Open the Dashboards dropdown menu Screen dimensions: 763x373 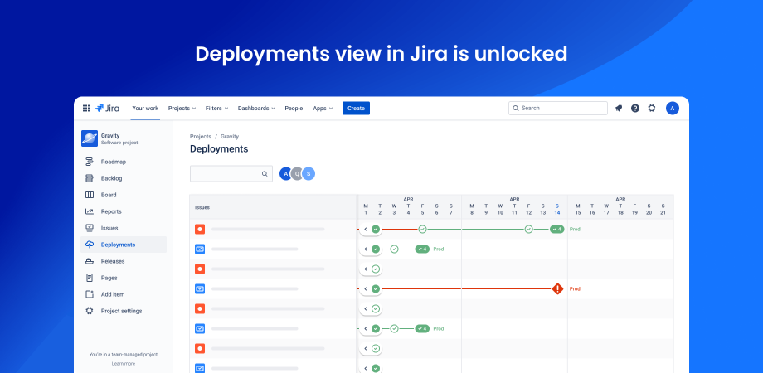tap(256, 108)
